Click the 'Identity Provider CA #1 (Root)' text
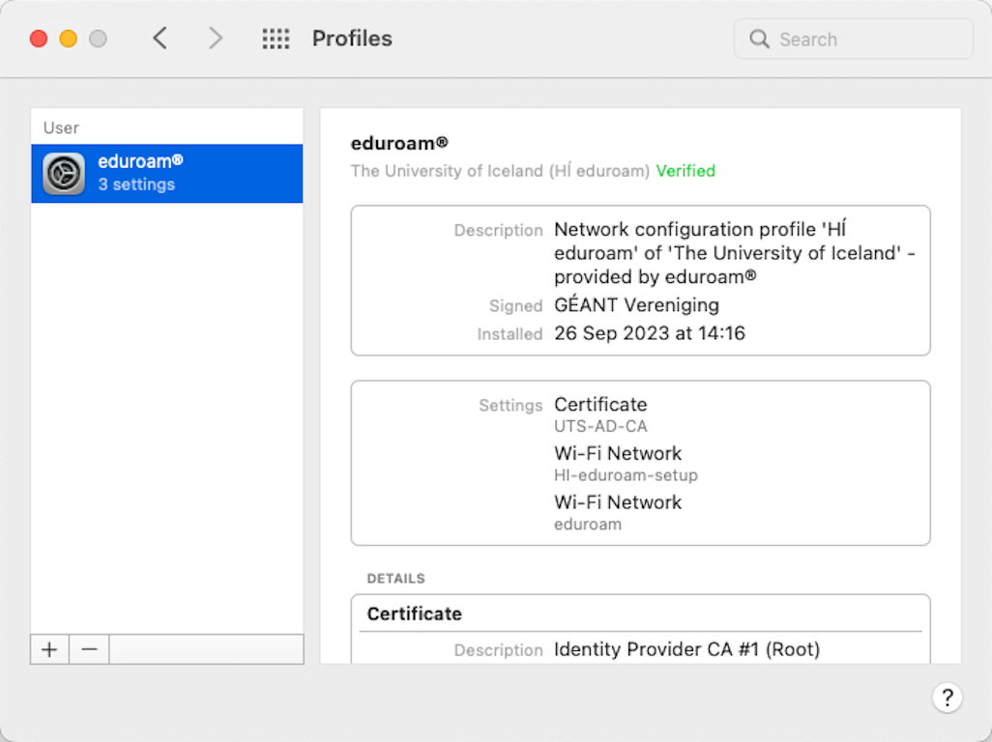The height and width of the screenshot is (742, 992). [x=687, y=649]
